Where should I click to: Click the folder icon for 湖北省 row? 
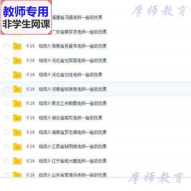[x=17, y=118]
